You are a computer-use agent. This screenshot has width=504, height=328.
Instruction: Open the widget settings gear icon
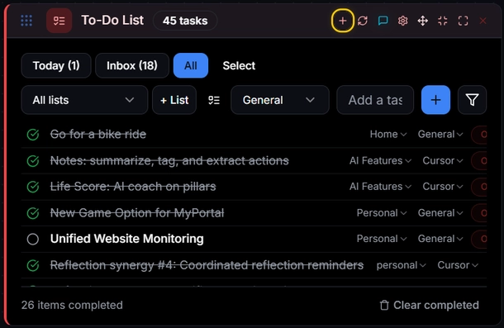402,21
